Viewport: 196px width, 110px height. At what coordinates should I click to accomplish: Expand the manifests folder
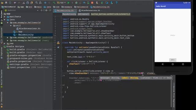5,16
